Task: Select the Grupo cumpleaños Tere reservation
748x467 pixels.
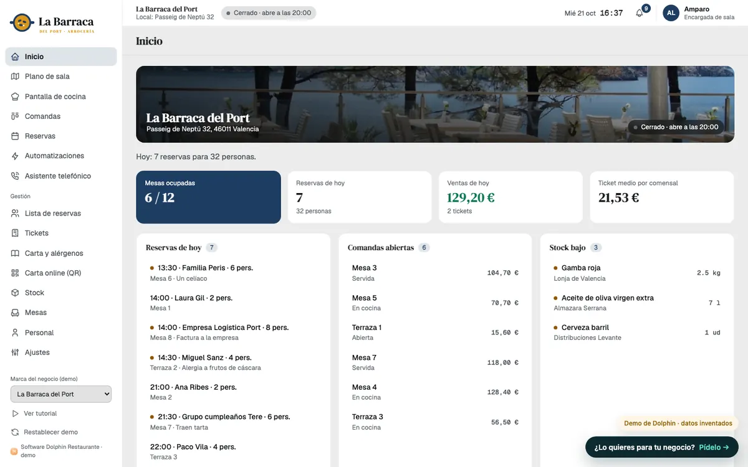Action: [233, 422]
